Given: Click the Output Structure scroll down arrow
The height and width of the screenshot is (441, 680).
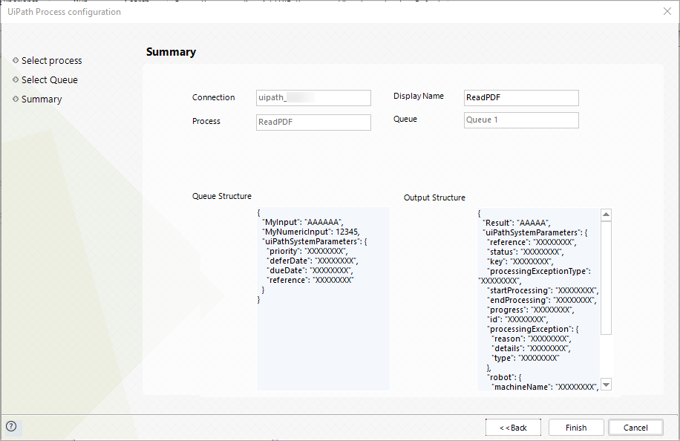Looking at the screenshot, I should (607, 384).
